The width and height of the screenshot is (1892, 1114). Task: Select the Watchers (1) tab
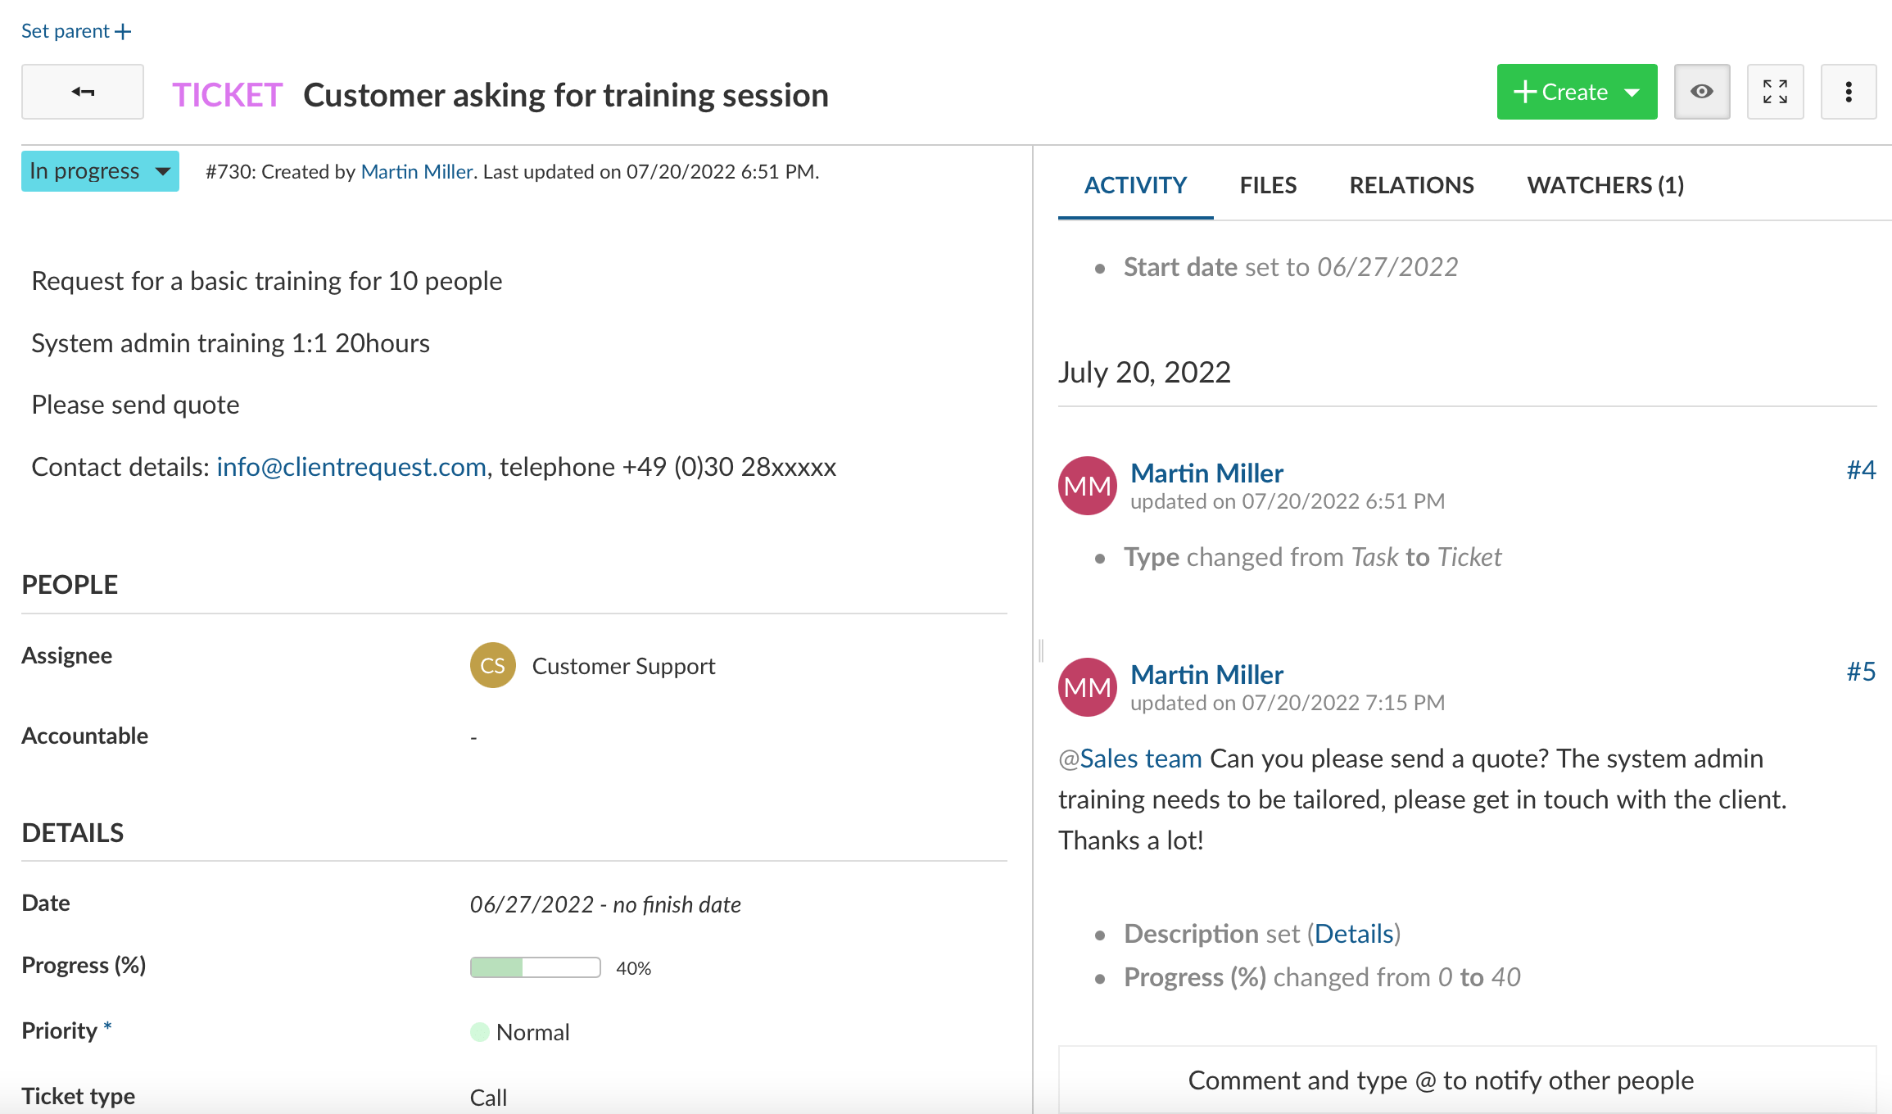click(x=1605, y=185)
